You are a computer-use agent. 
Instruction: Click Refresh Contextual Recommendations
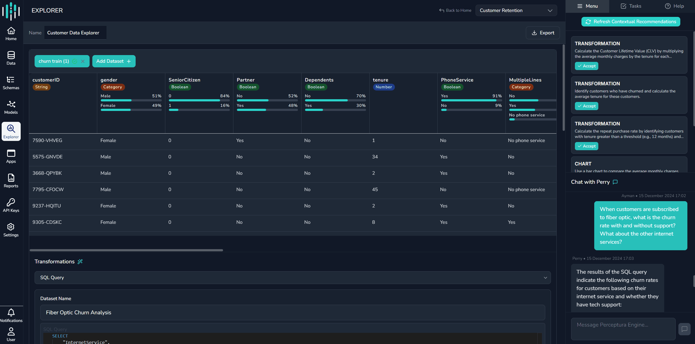click(631, 22)
